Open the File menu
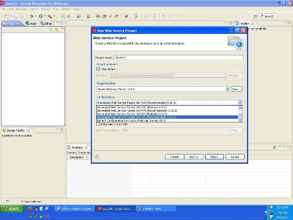Screen dimensions: 293x220 click(4, 9)
